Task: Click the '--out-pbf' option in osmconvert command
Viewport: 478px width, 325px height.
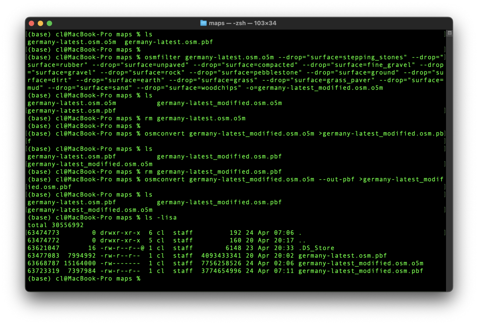Action: click(x=336, y=179)
